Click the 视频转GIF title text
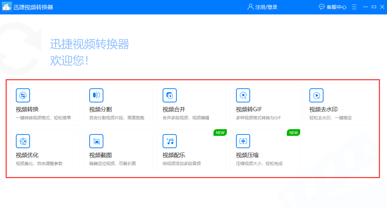The height and width of the screenshot is (208, 387). (x=249, y=109)
